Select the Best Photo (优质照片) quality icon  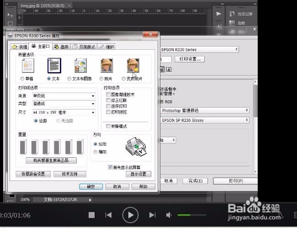pyautogui.click(x=133, y=66)
